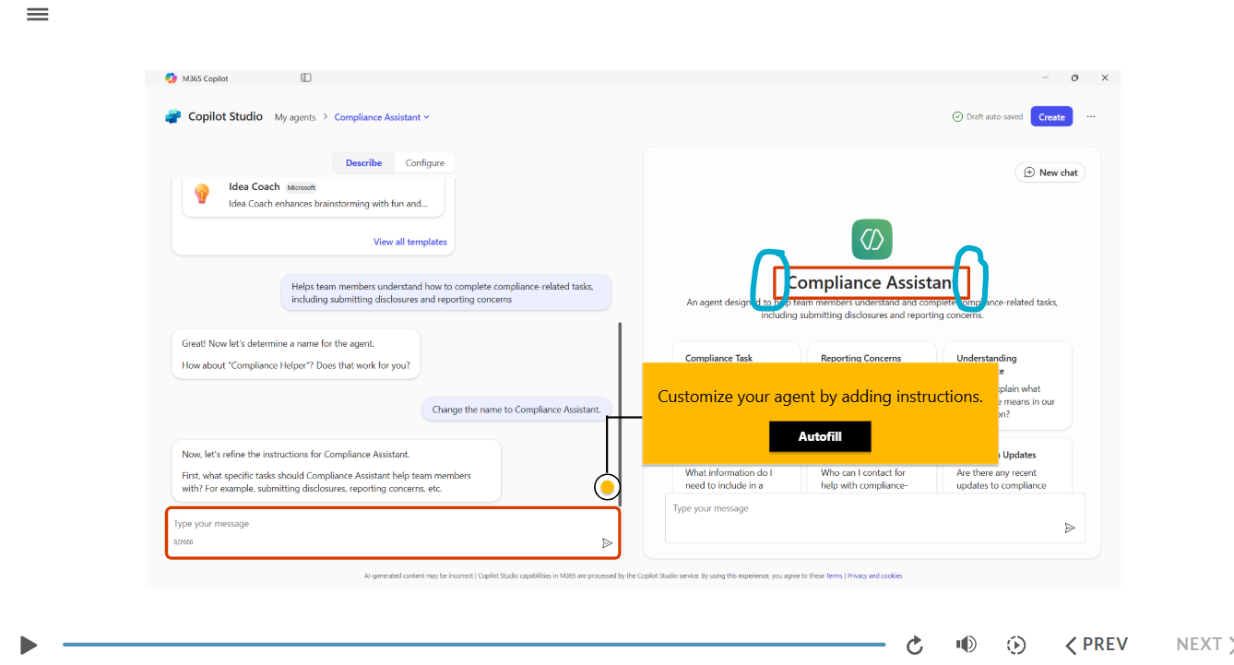
Task: Send the message in the left chat
Action: click(607, 543)
